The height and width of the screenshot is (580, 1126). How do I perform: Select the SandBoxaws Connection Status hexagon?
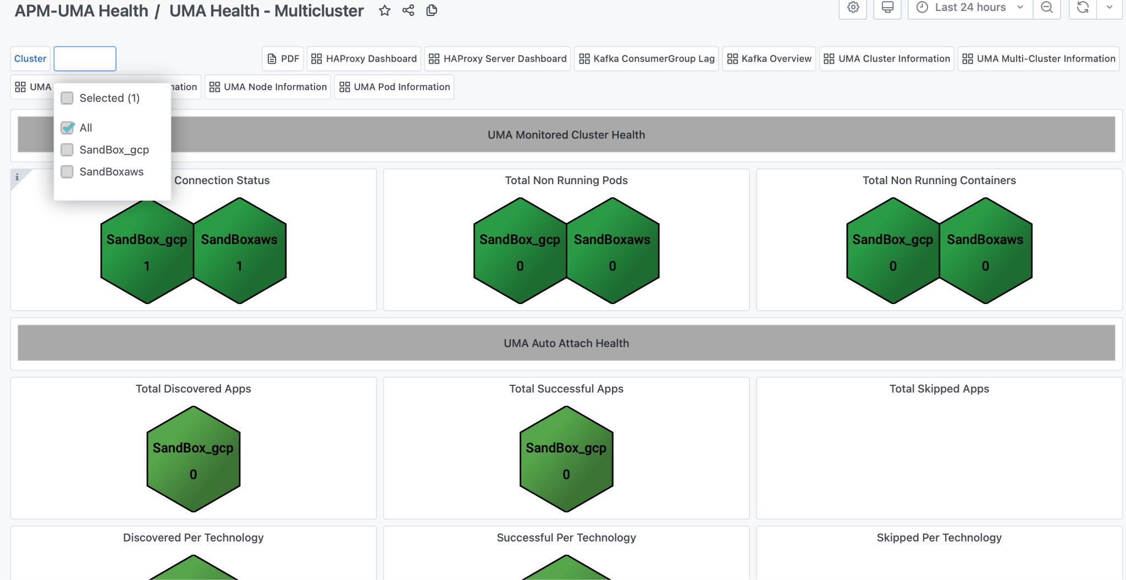pos(240,250)
